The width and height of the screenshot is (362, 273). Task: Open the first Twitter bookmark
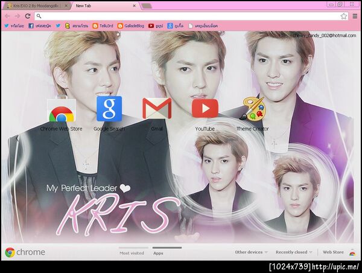point(14,26)
